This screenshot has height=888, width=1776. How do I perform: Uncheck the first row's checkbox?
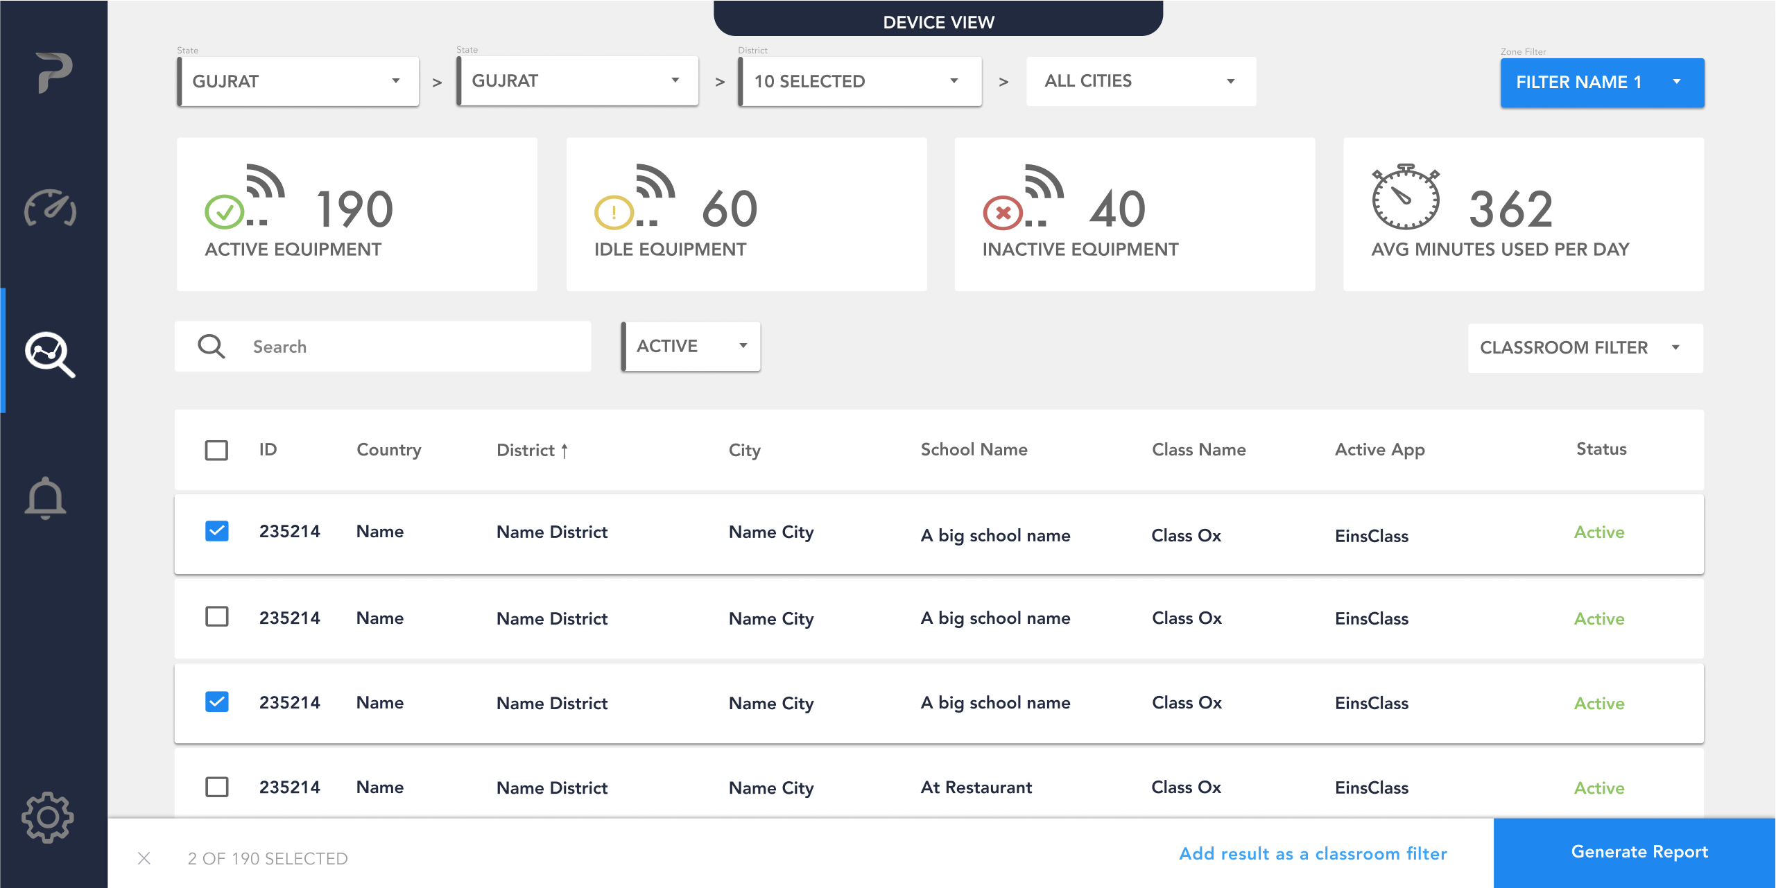coord(216,531)
